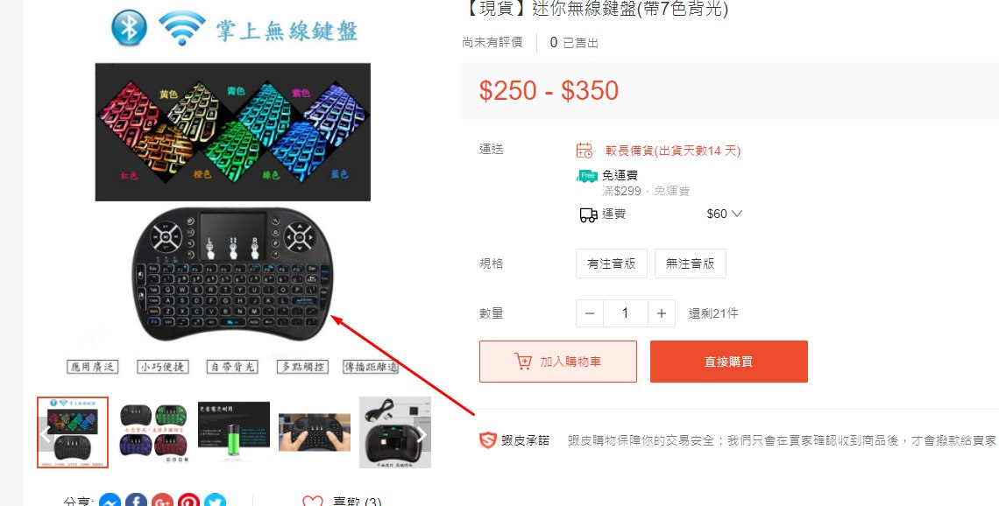
Task: Select the 有注音版 variant
Action: pyautogui.click(x=612, y=264)
